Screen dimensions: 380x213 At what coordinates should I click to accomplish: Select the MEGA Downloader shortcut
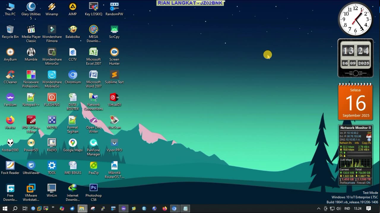[94, 34]
